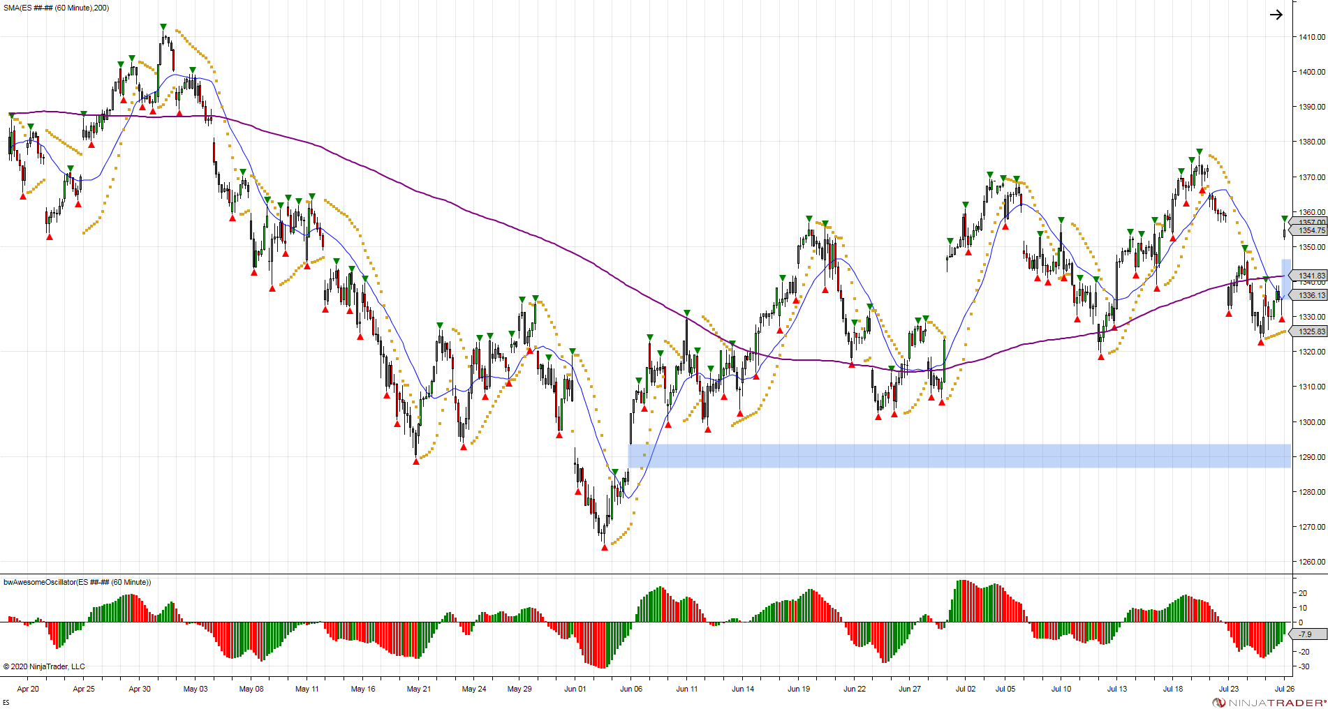Select the wide blue support zone rectangle

click(959, 456)
